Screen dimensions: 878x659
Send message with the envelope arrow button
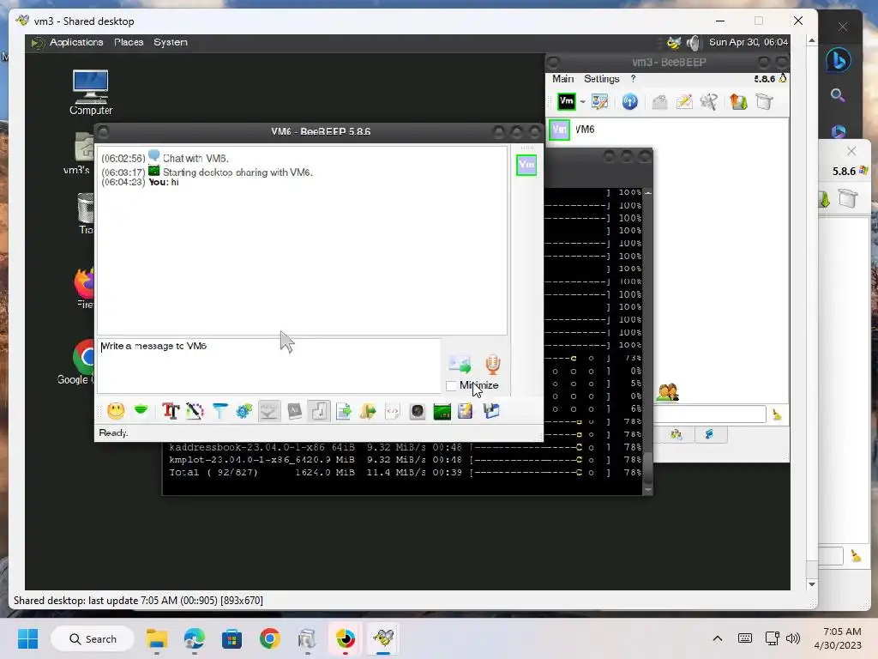[460, 364]
